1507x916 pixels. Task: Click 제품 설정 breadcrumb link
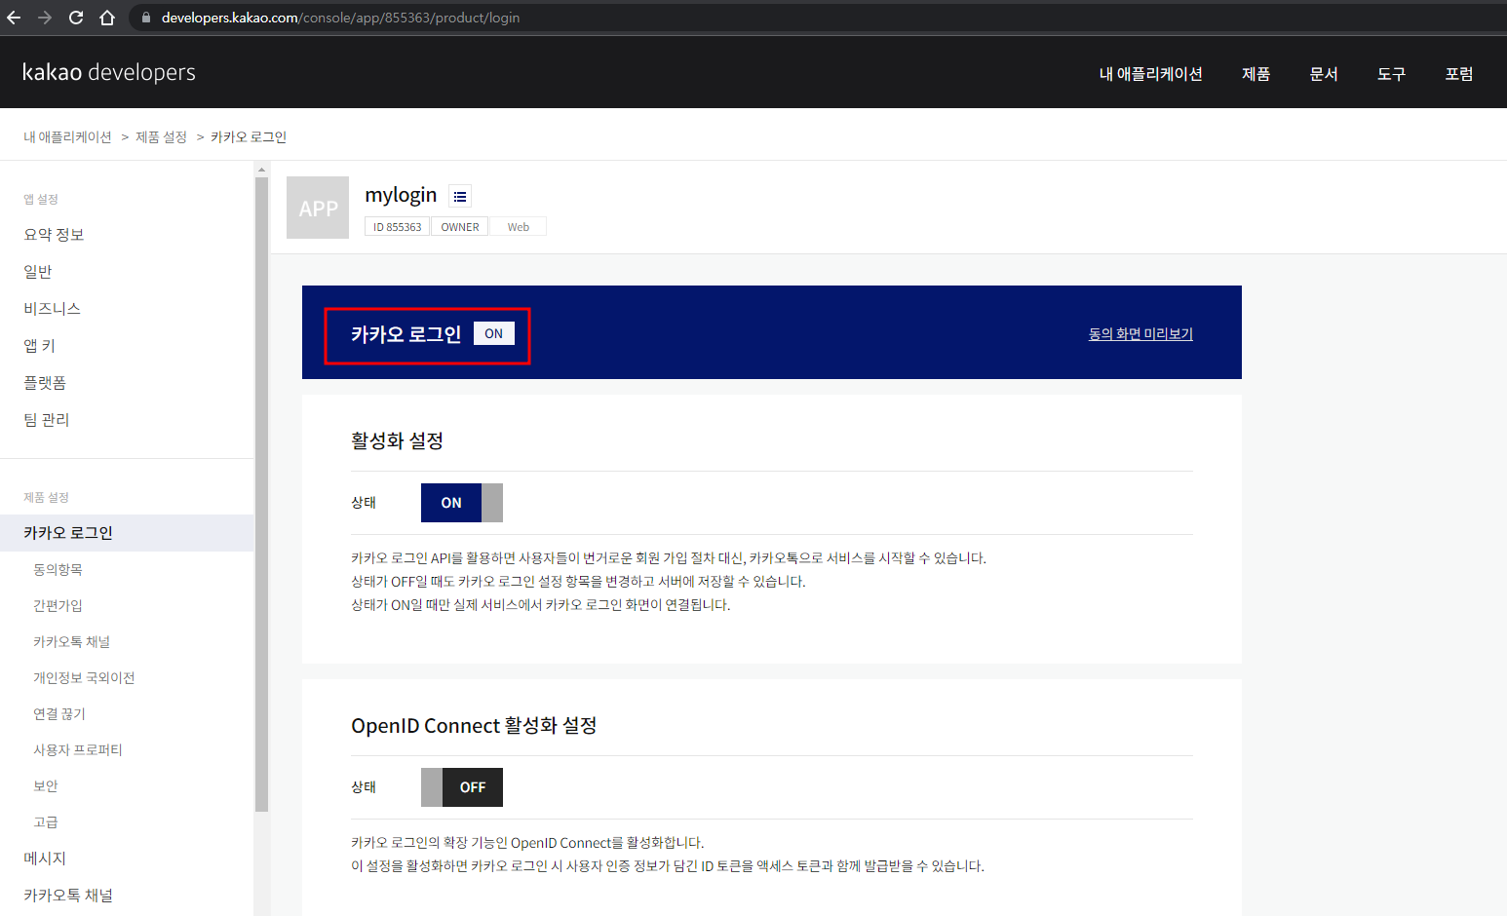[x=161, y=137]
